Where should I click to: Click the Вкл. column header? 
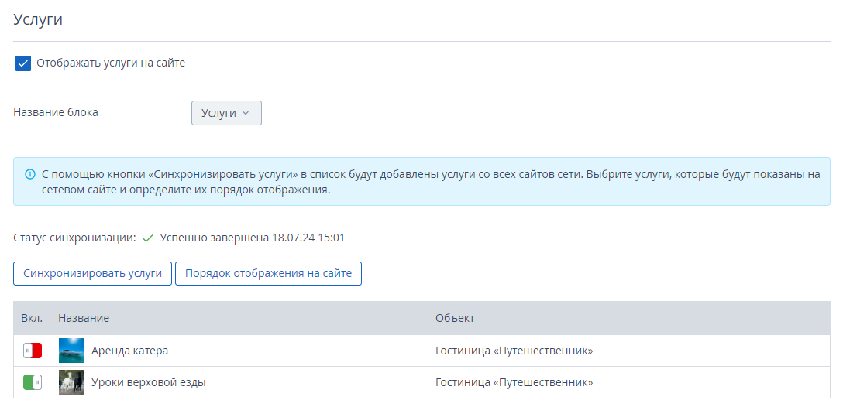(x=32, y=318)
